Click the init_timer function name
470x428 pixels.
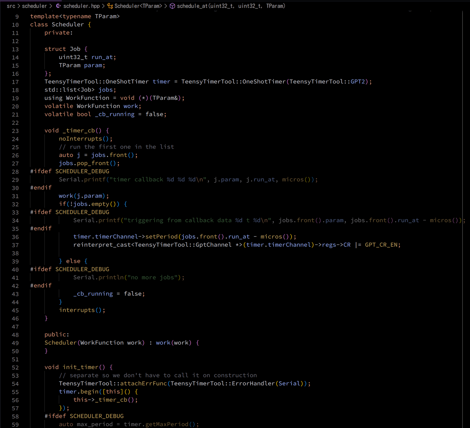tap(80, 367)
